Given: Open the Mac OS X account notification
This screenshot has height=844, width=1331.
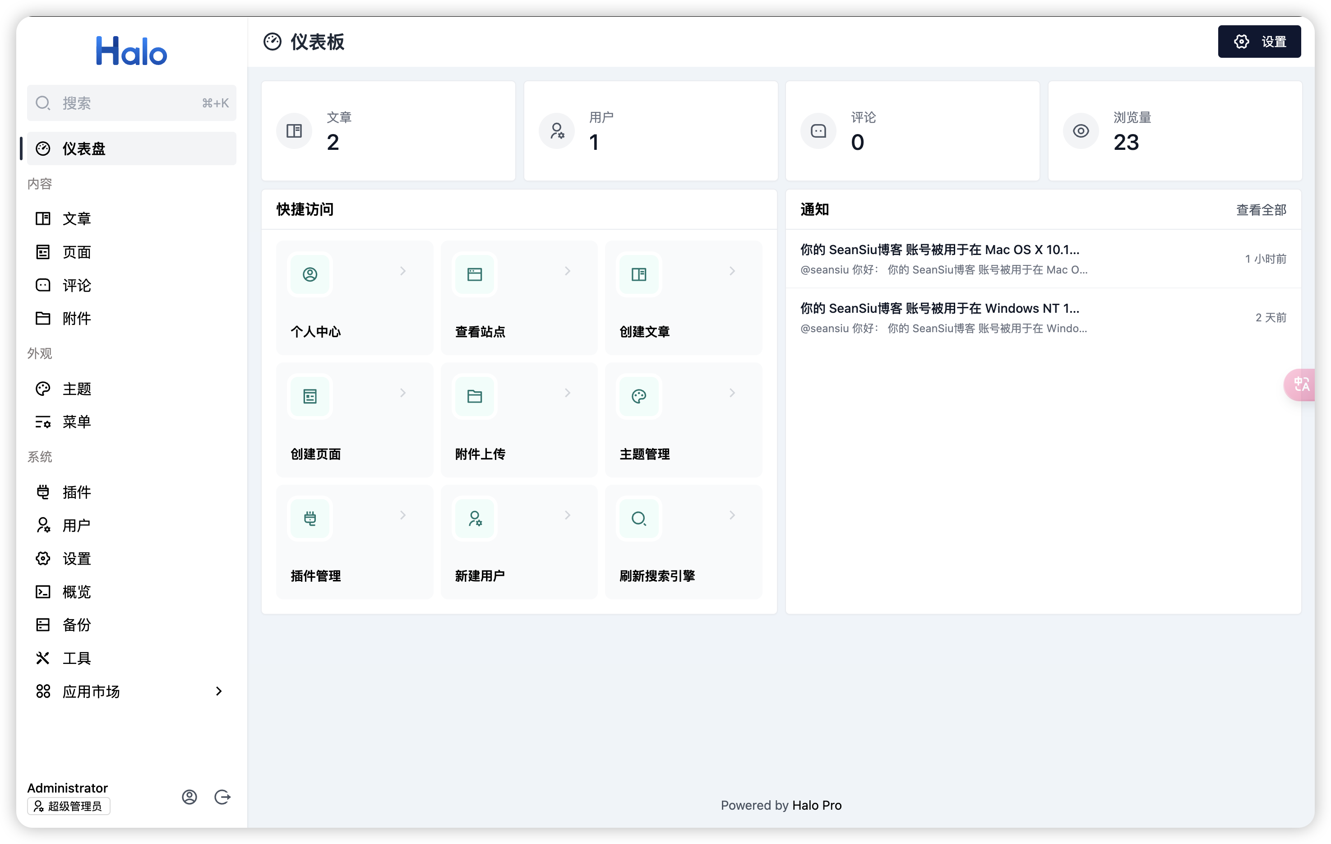Looking at the screenshot, I should 1043,259.
